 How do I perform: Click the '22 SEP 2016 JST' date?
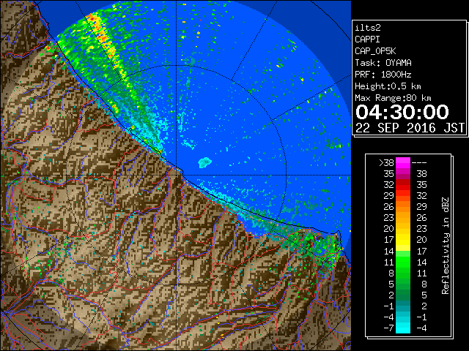pos(410,128)
